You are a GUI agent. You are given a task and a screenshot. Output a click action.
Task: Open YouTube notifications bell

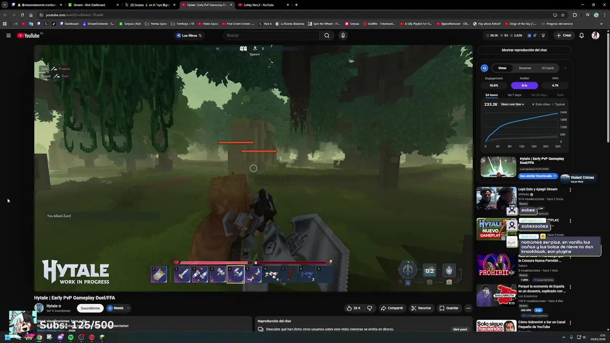[581, 35]
